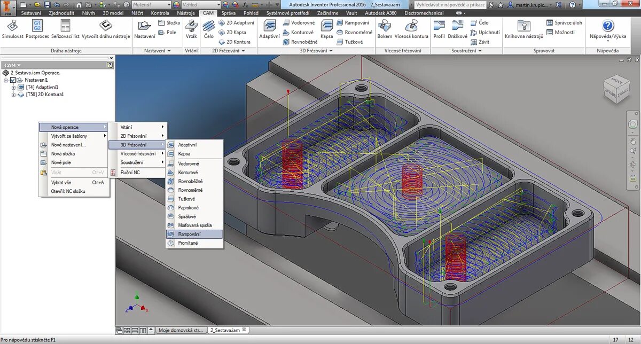
Task: Click Ruční NC in the operation submenu
Action: 138,172
